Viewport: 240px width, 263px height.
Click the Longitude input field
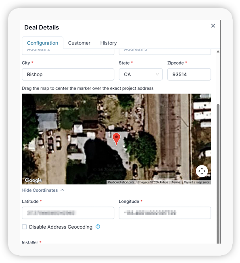[165, 213]
